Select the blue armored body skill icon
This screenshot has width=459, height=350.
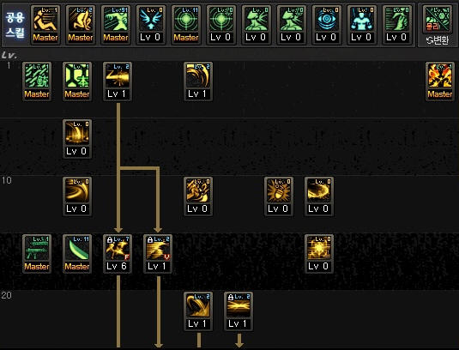pos(361,25)
